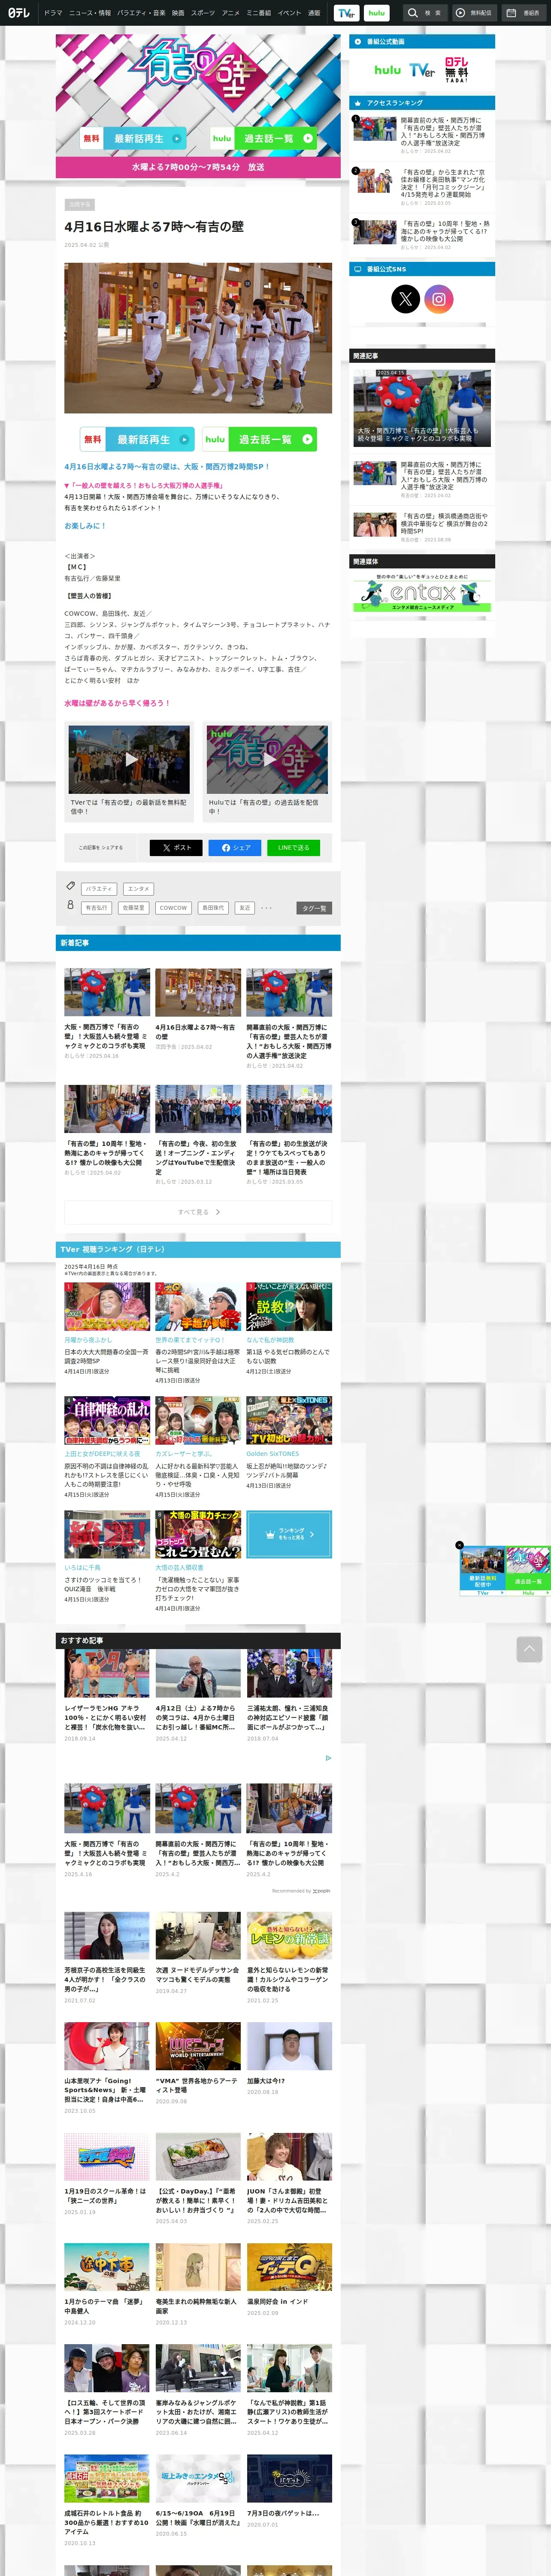551x2576 pixels.
Task: Click 最新話無料配信中 TVer floating banner
Action: (483, 1570)
